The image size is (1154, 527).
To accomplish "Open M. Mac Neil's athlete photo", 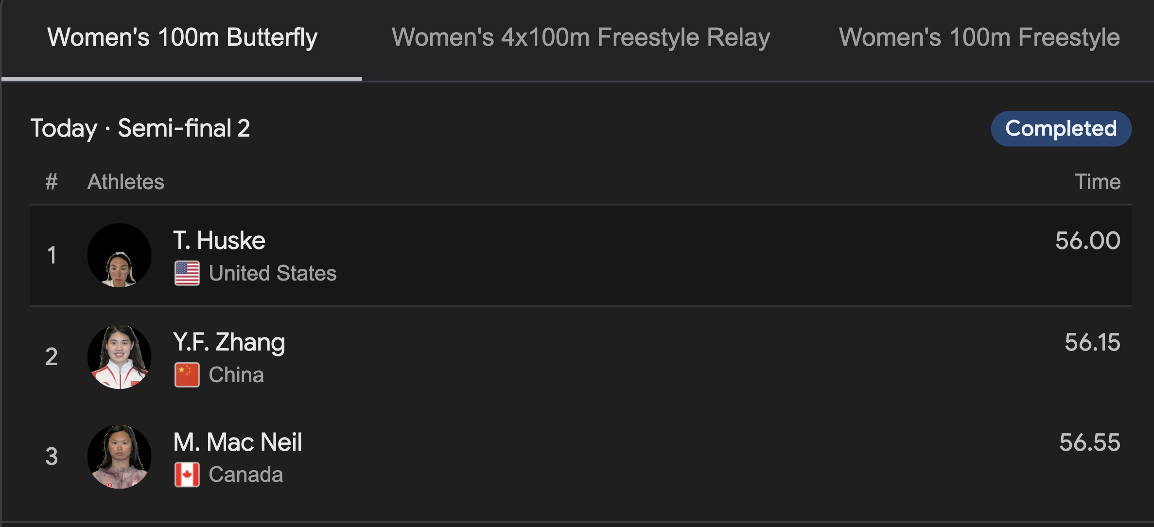I will pos(119,457).
